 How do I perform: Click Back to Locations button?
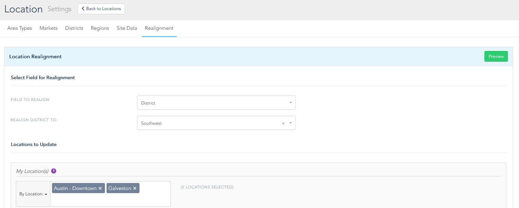click(x=101, y=9)
